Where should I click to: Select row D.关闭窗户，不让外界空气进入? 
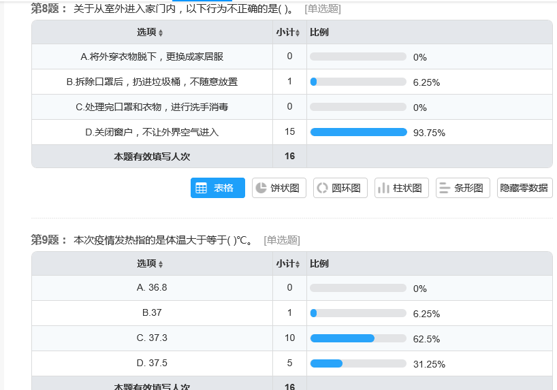292,132
